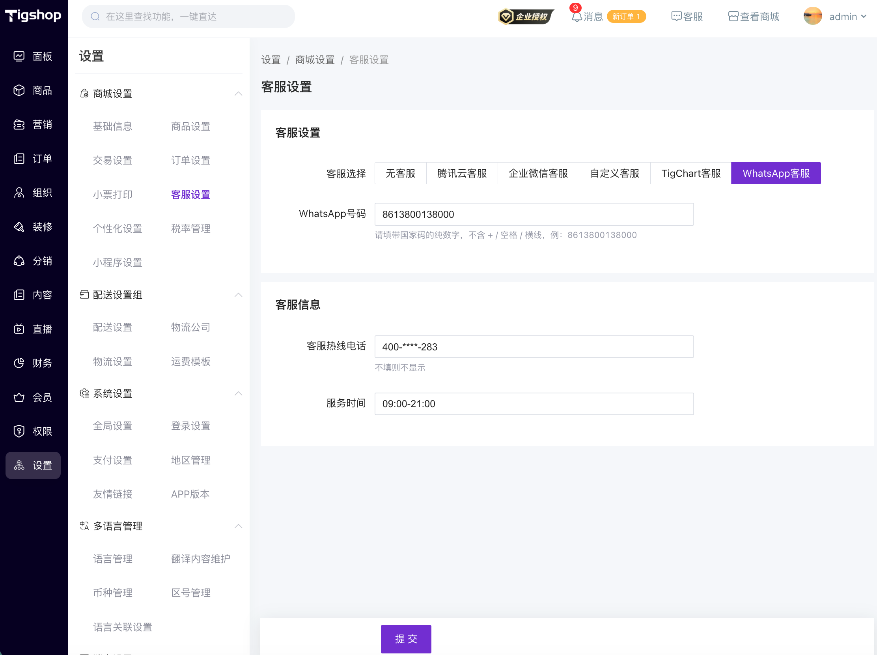Click 商城设置 in the breadcrumb
Image resolution: width=877 pixels, height=655 pixels.
point(315,60)
